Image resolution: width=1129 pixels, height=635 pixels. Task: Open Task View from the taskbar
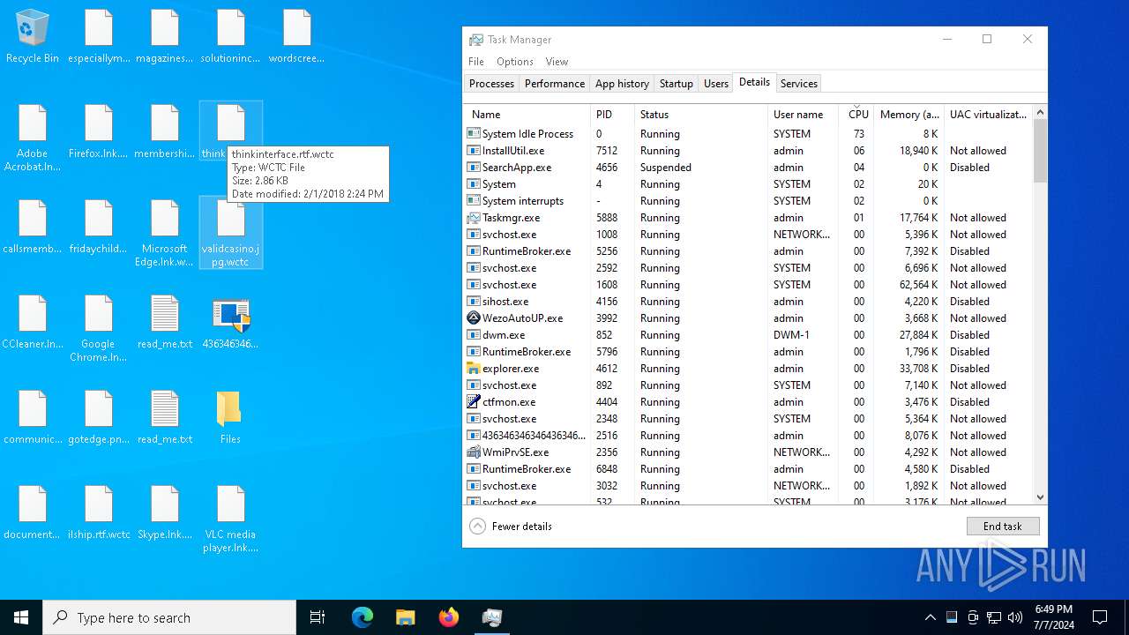[x=318, y=617]
